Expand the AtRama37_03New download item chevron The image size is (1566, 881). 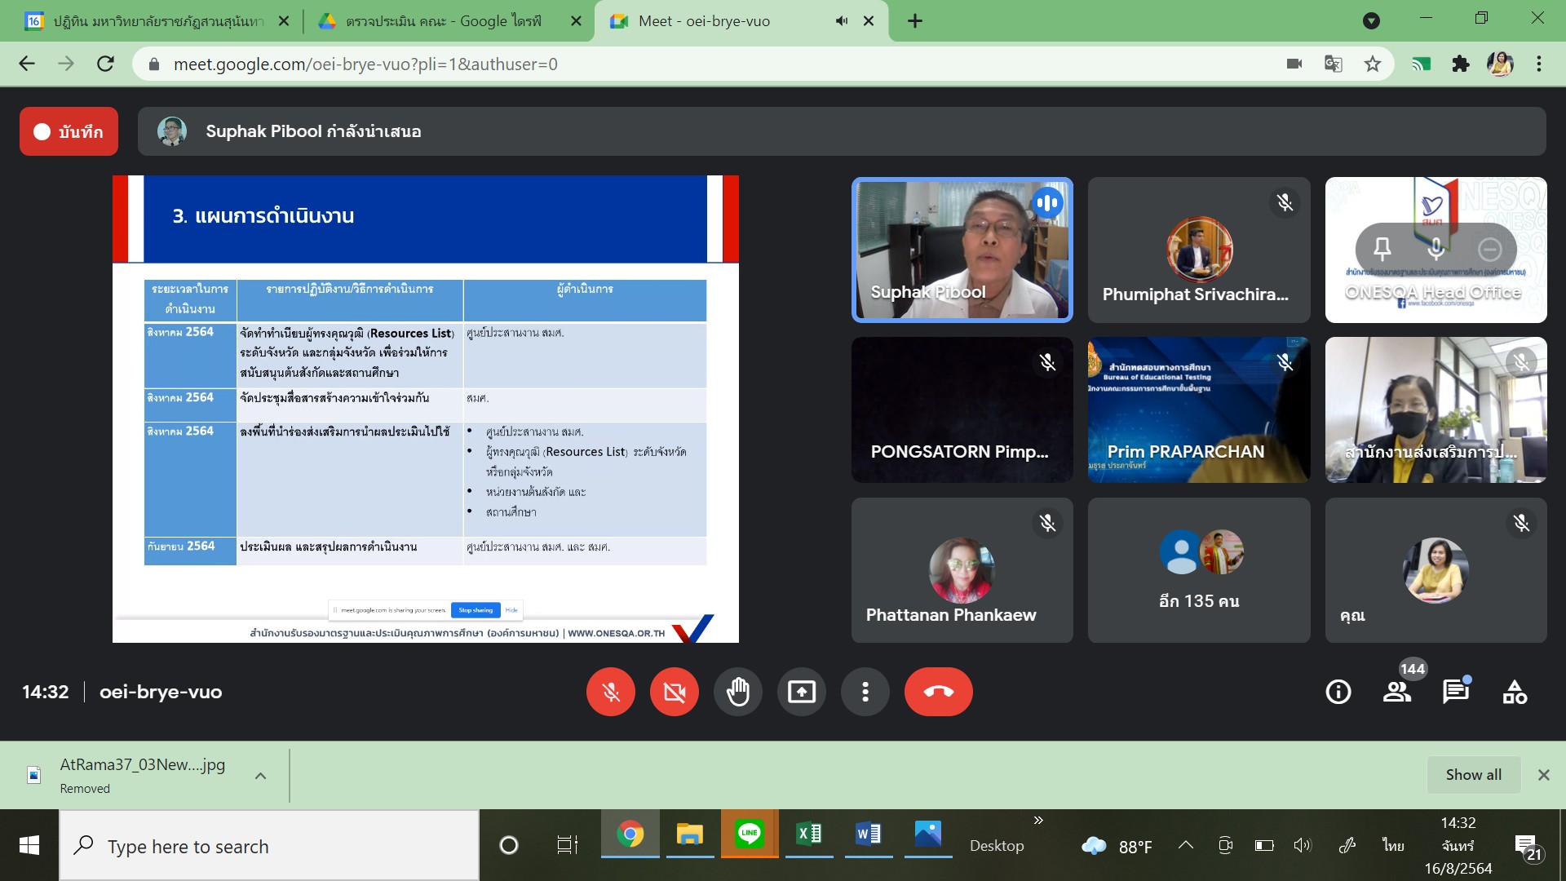(261, 776)
